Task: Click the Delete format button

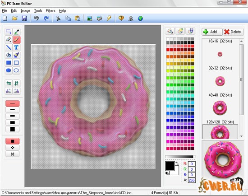Action: [x=233, y=32]
